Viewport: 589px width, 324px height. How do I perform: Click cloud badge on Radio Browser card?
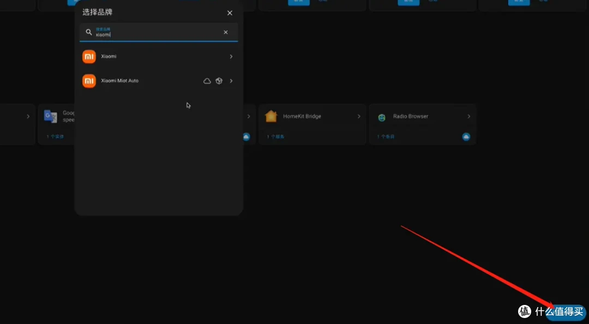coord(466,137)
